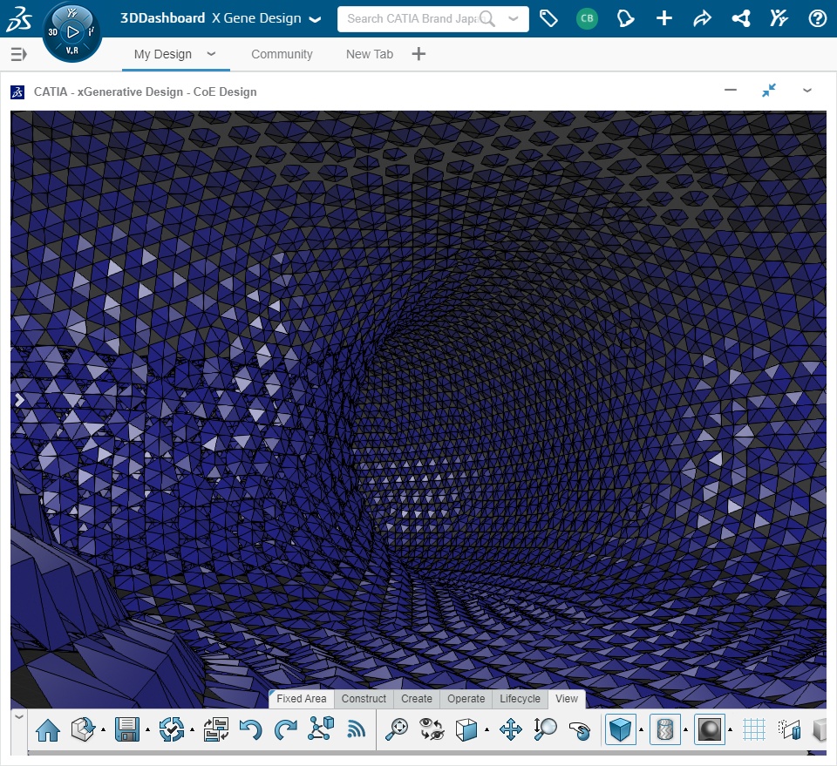Open the 6WTags tag icon
The width and height of the screenshot is (837, 766).
coord(548,18)
